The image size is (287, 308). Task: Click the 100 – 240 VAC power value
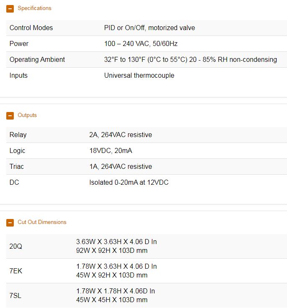[x=143, y=44]
